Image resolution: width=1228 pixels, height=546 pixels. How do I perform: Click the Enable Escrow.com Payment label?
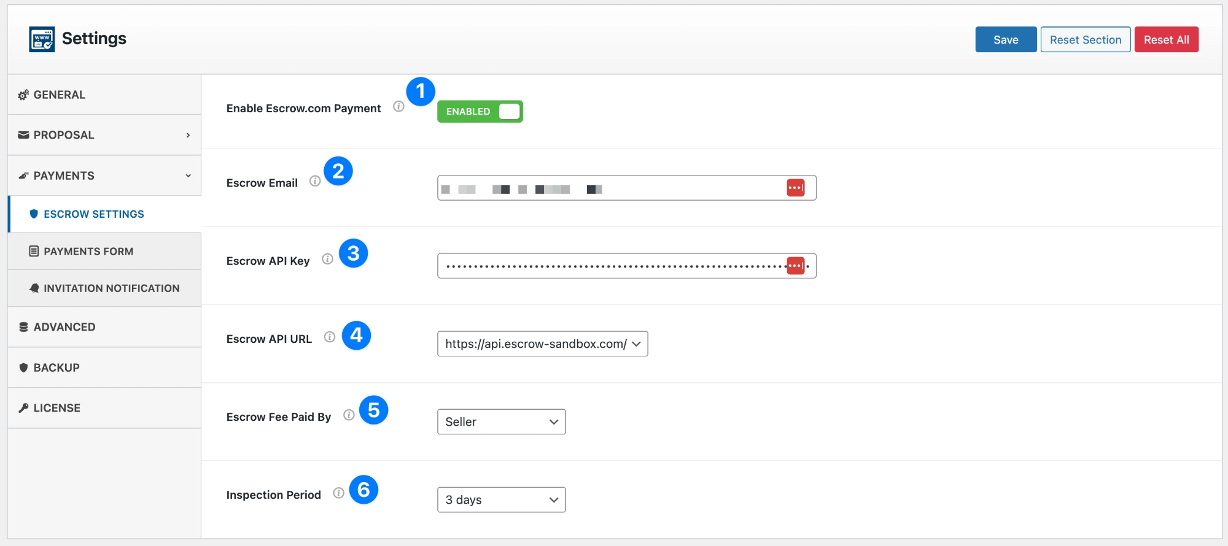303,109
